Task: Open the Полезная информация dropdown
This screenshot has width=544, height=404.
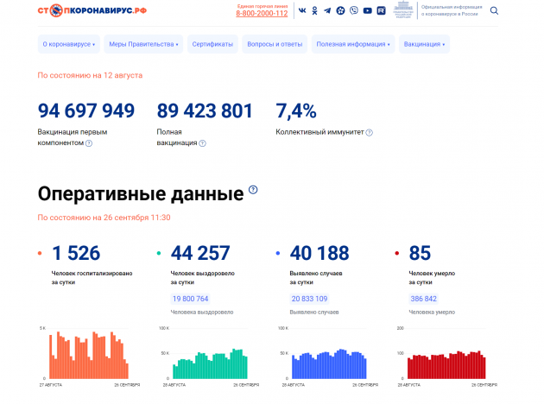Action: pos(352,44)
